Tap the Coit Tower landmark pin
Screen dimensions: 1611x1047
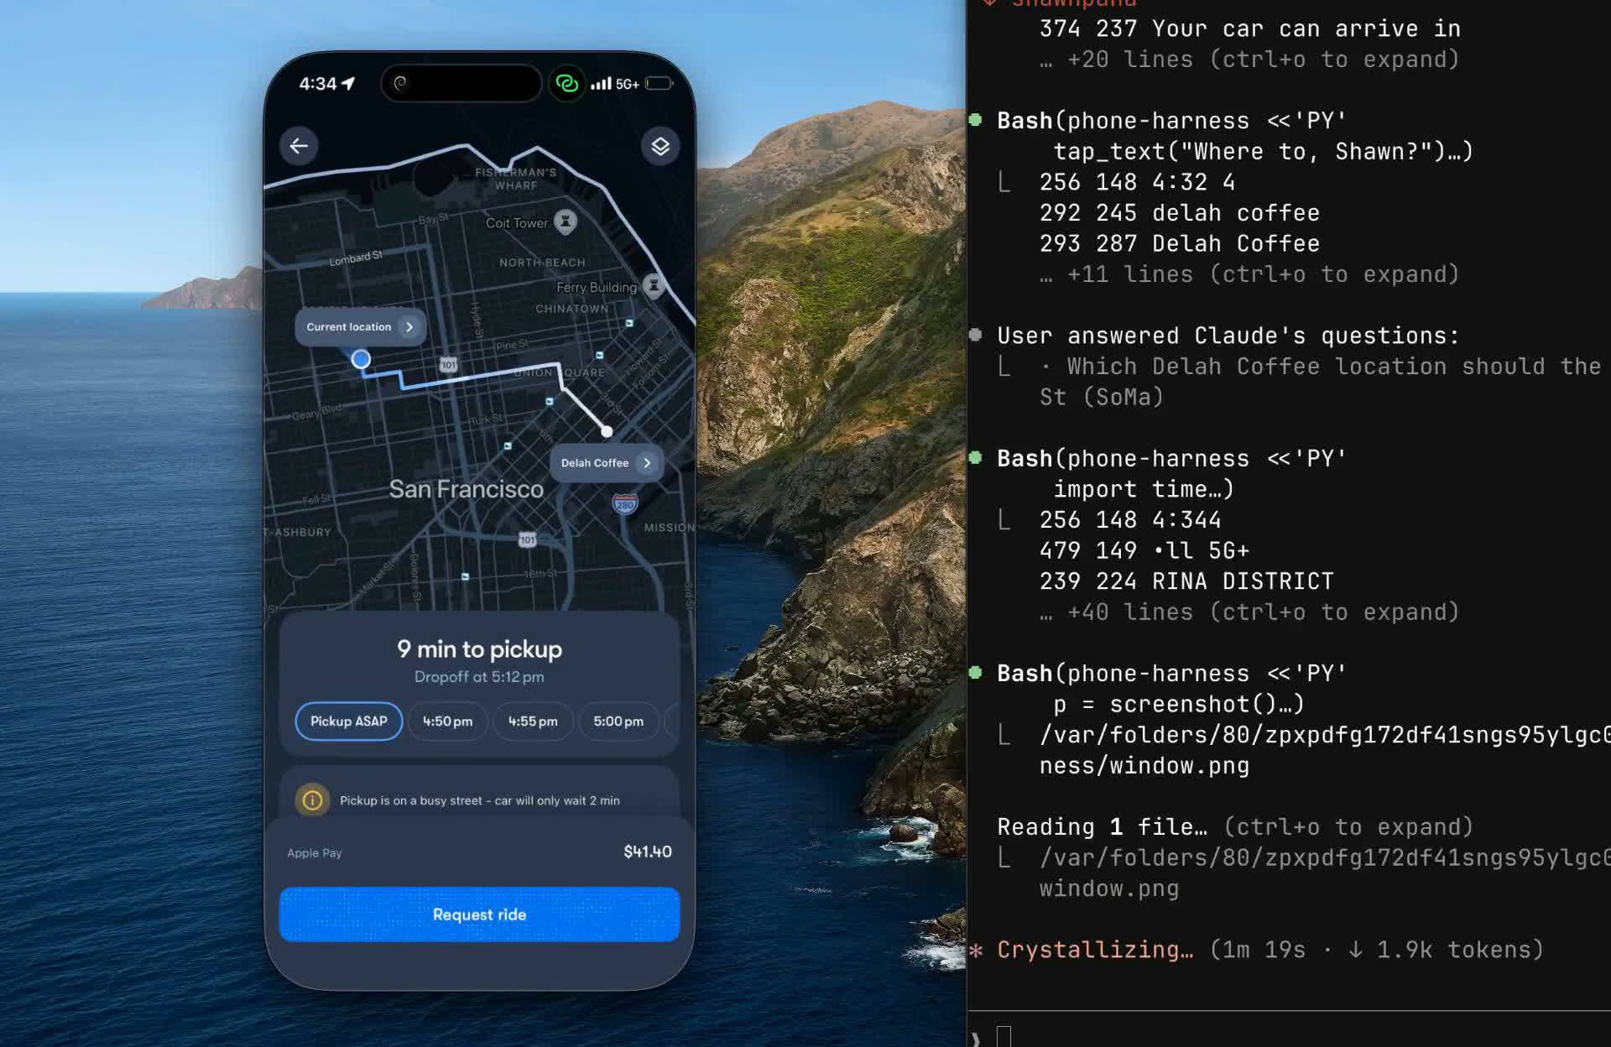[566, 221]
